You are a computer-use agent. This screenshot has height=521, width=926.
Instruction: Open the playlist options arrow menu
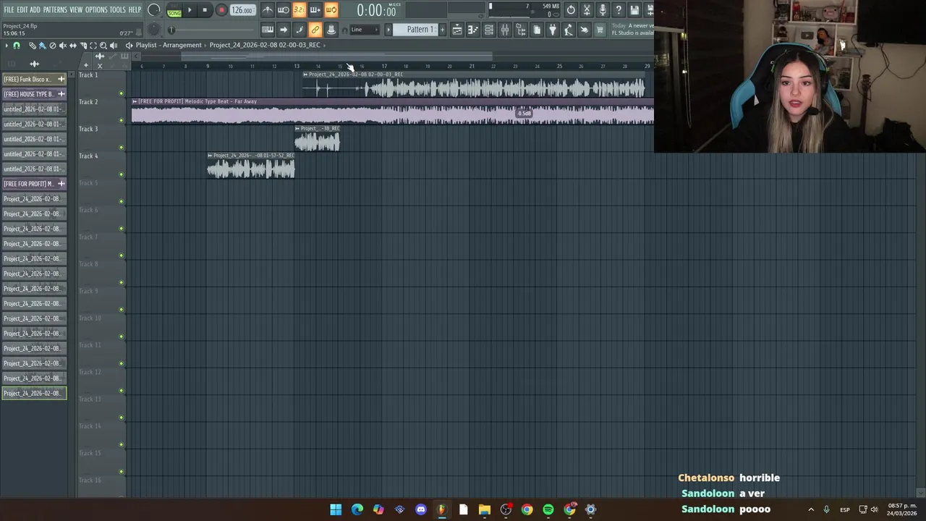pyautogui.click(x=7, y=46)
